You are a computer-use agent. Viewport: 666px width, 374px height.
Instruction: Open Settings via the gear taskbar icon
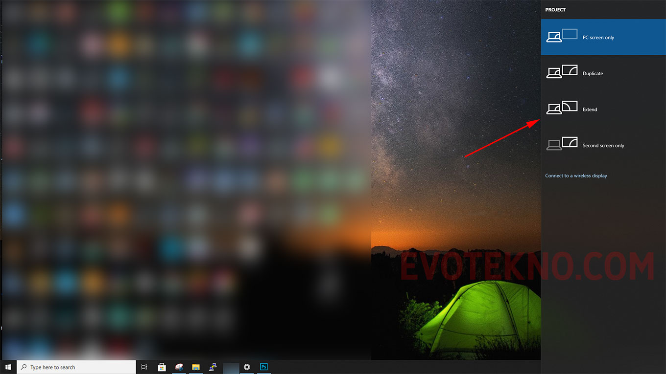tap(247, 367)
